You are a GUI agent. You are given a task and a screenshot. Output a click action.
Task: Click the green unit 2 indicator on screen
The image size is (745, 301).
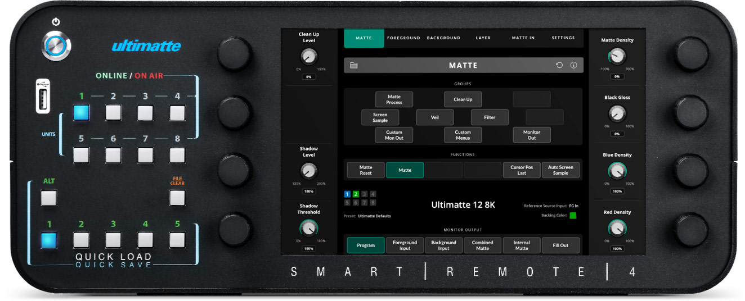(356, 194)
